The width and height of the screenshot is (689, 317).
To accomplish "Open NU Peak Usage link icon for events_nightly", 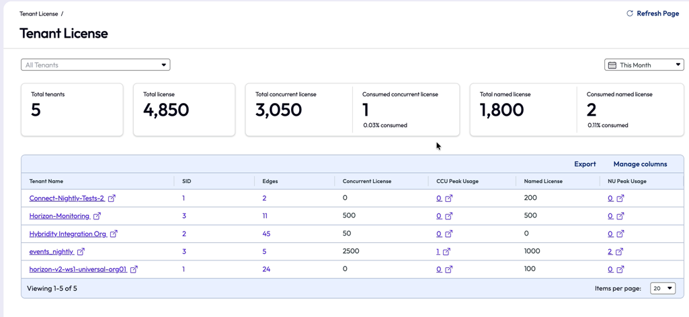I will pos(619,252).
